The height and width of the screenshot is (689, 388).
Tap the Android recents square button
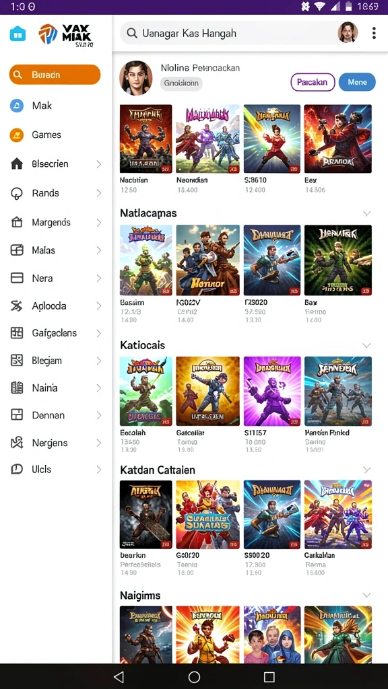[269, 677]
